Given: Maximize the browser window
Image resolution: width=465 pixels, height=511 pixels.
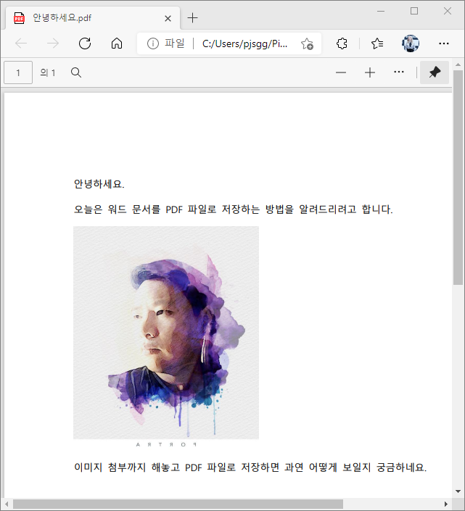Looking at the screenshot, I should click(414, 11).
